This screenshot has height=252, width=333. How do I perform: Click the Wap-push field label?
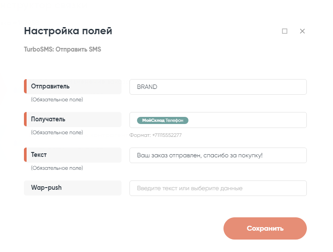(46, 188)
